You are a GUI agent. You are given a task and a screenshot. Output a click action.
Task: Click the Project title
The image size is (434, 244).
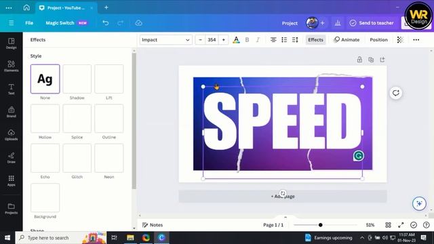[290, 23]
